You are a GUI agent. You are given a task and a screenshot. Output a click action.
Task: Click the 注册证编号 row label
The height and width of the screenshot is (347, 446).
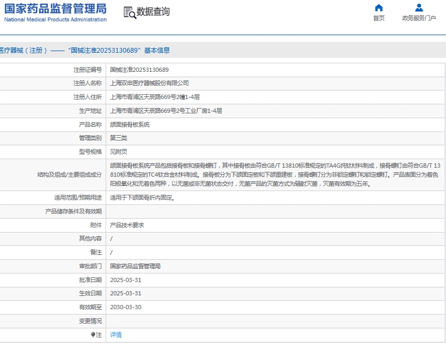(x=87, y=70)
